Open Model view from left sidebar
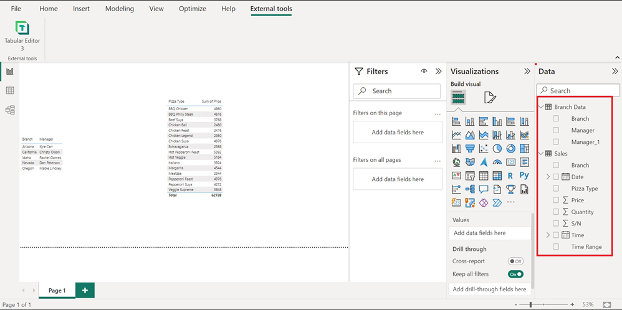 [10, 110]
